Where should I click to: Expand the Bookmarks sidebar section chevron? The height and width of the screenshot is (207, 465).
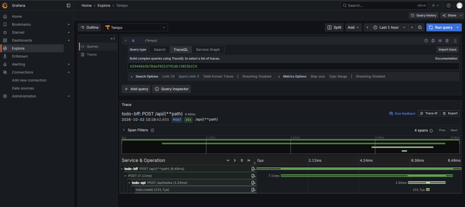(x=69, y=25)
